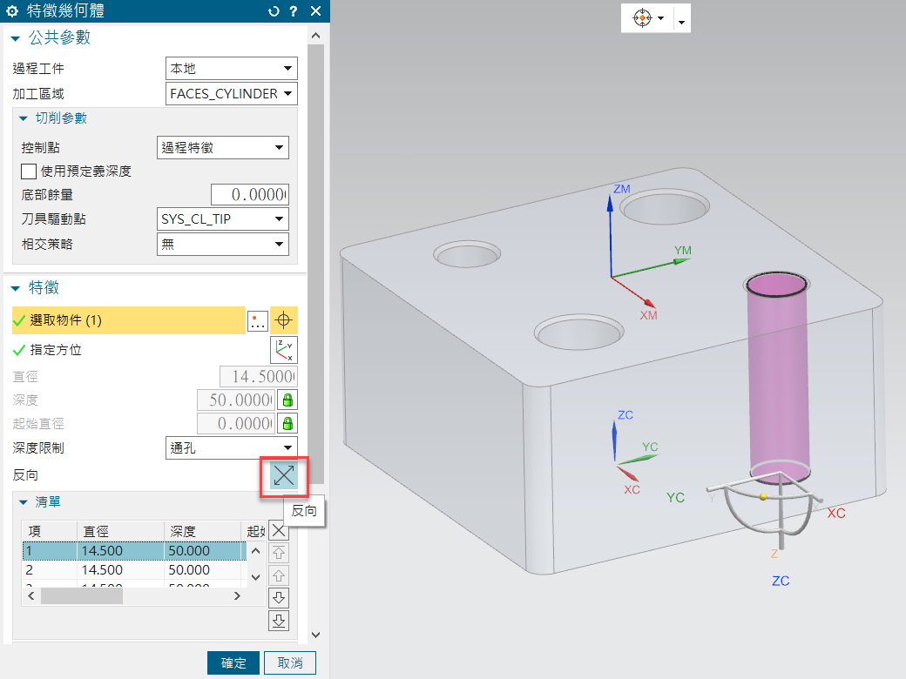Enable the 使用預定義深度 checkbox

pyautogui.click(x=28, y=171)
